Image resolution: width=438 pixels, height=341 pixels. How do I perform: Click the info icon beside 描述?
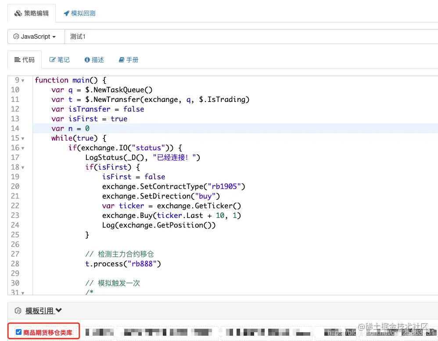pos(87,60)
